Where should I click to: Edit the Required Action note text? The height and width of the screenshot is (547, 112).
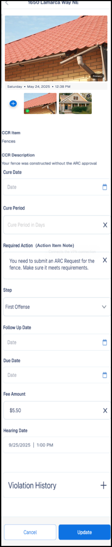(x=52, y=264)
